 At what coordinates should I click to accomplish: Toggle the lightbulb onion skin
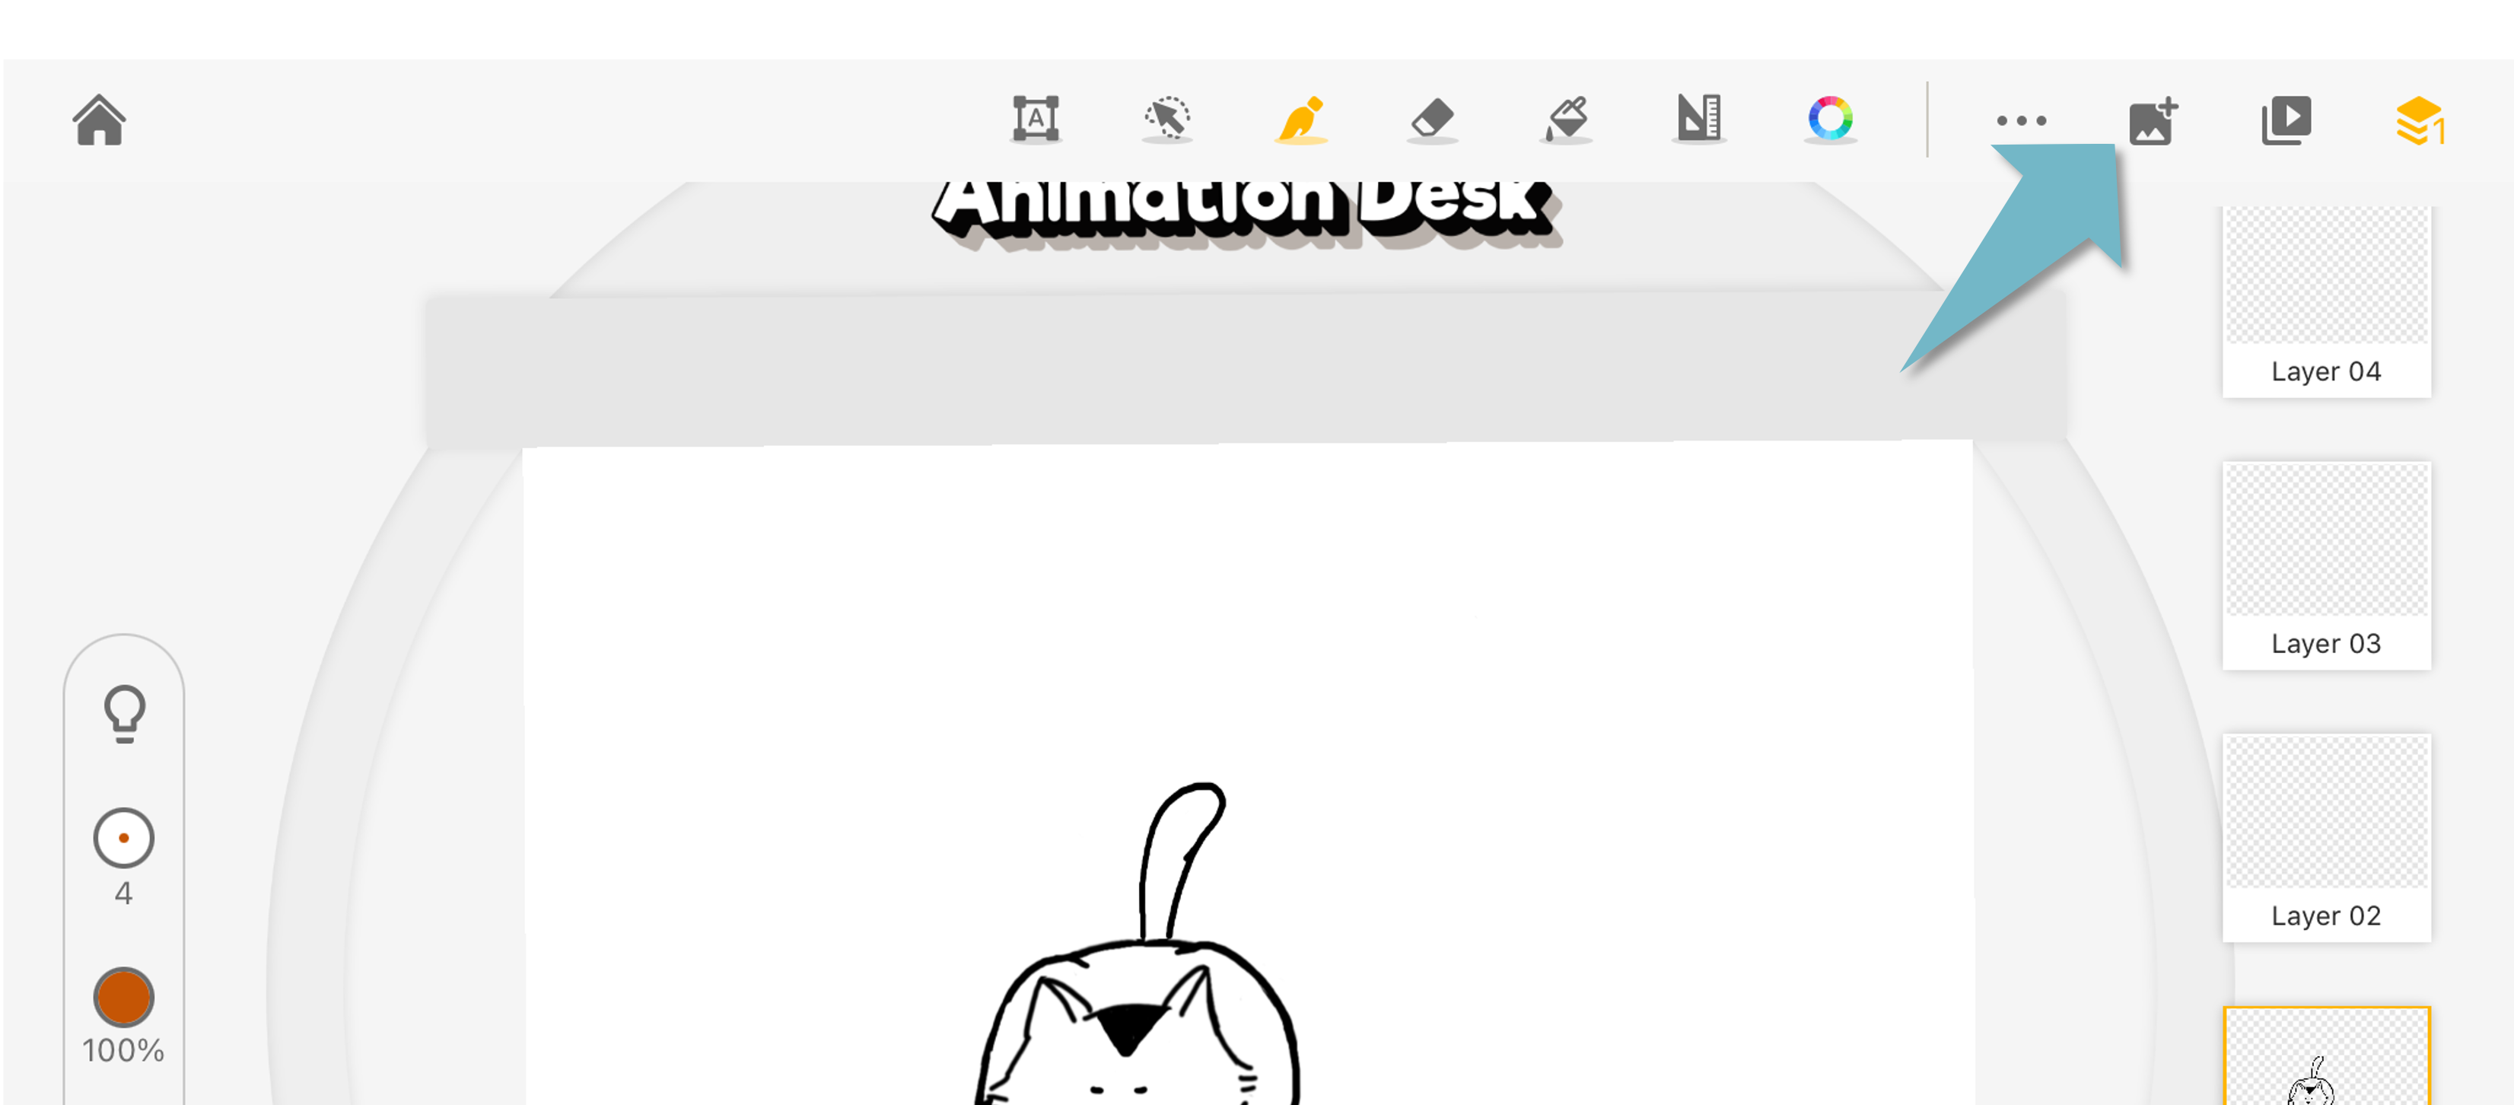click(x=125, y=714)
